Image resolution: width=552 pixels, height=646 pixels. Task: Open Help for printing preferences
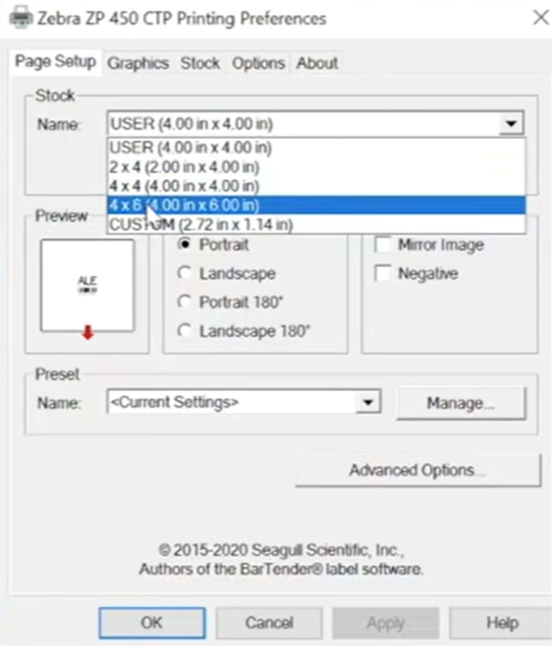(x=501, y=623)
